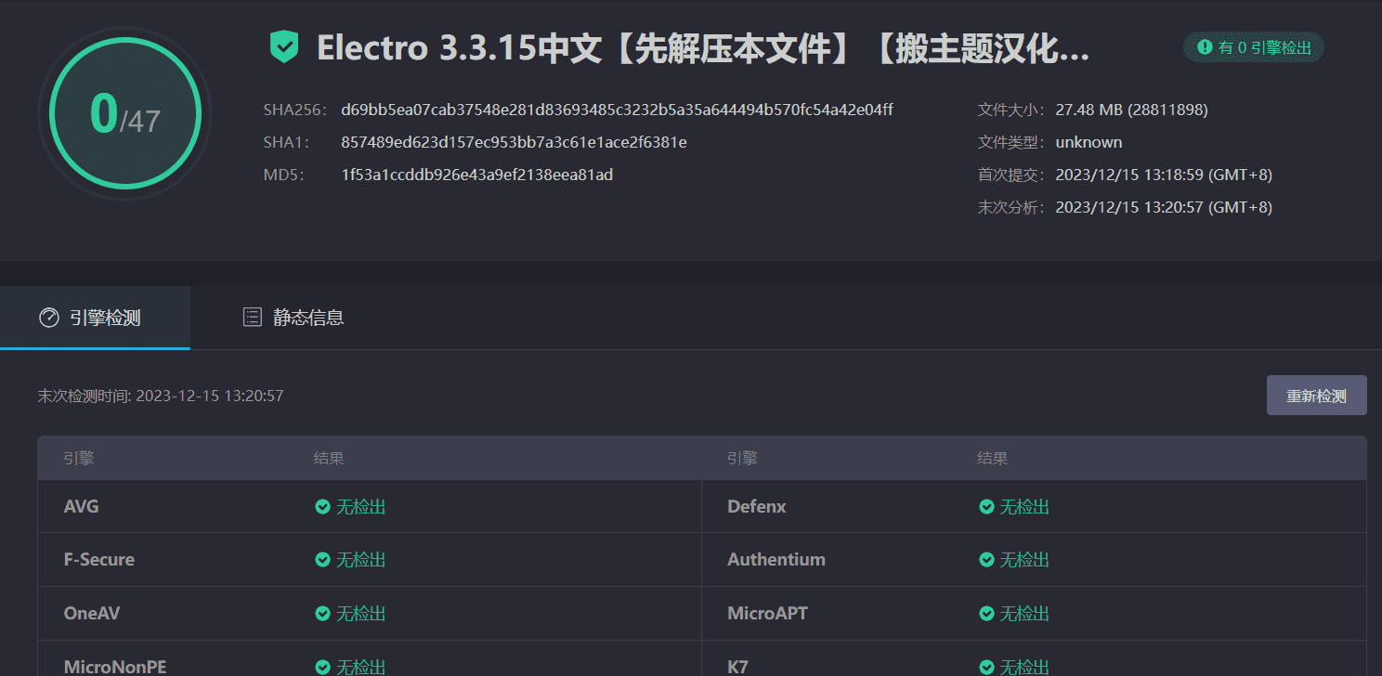Click the green check icon in K7 row
1382x676 pixels.
coord(986,667)
